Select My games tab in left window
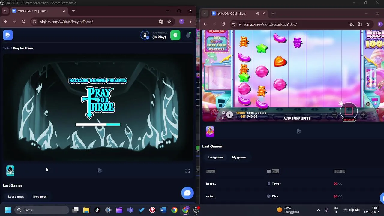384x216 pixels. coord(40,196)
